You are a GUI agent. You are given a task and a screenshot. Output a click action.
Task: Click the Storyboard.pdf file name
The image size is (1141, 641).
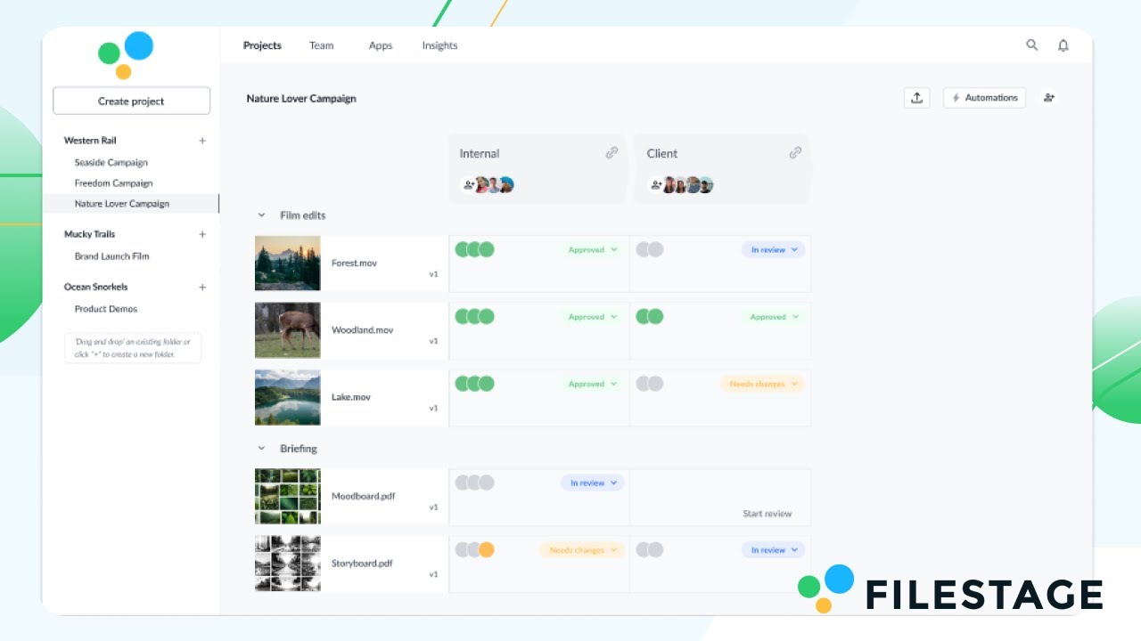point(362,564)
